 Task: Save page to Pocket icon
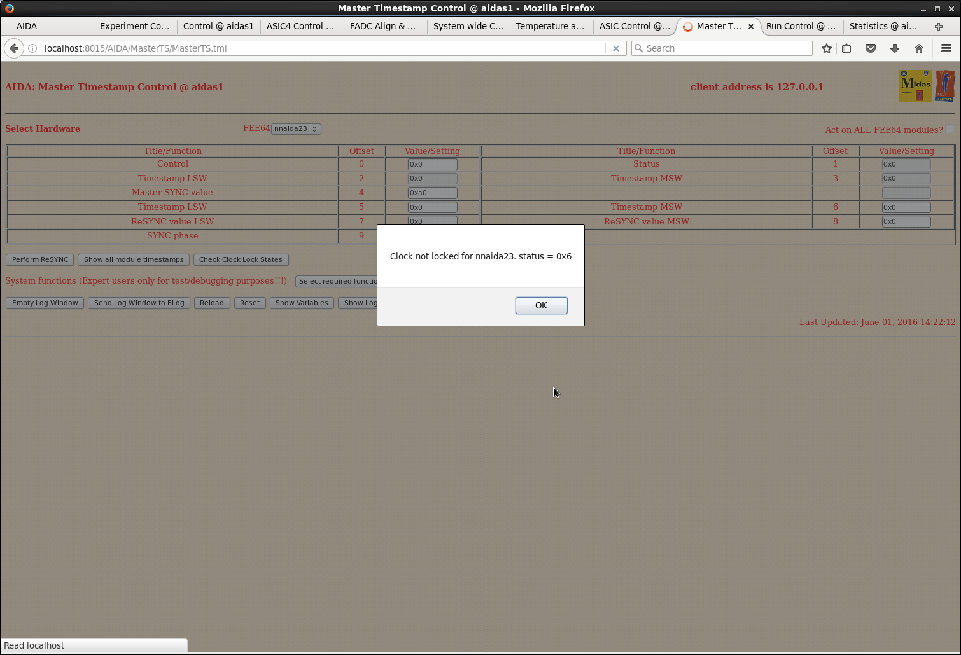coord(871,48)
